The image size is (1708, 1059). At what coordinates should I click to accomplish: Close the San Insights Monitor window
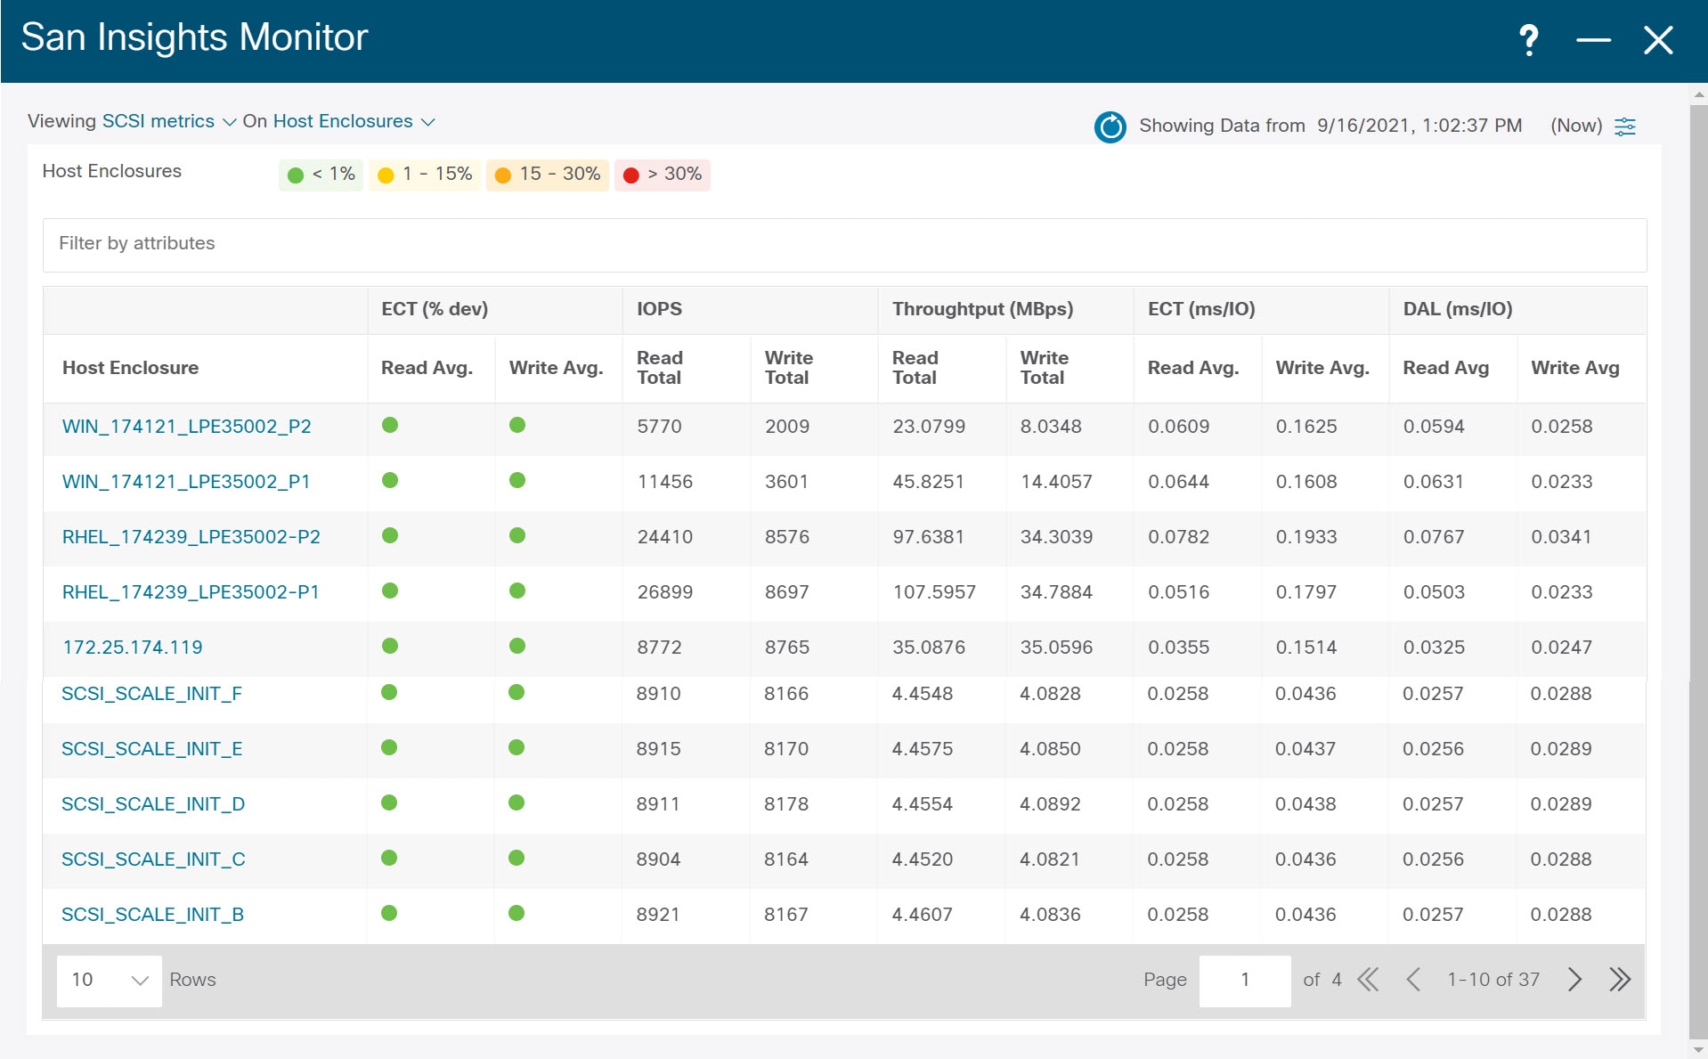[x=1657, y=40]
